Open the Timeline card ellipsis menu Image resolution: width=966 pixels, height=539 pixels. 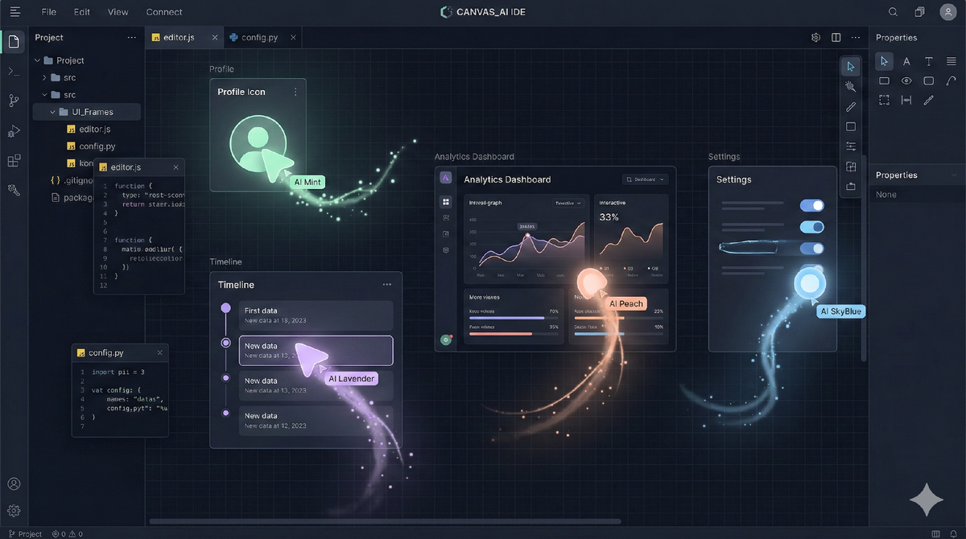tap(387, 284)
